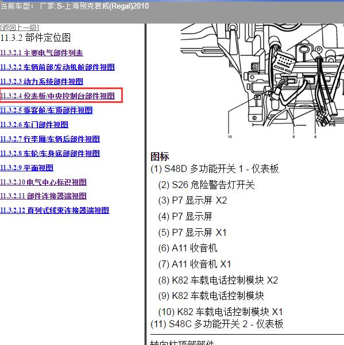
Task: Open 11.3.2.7 行李厢/车辆后部件视图 link
Action: coord(50,139)
